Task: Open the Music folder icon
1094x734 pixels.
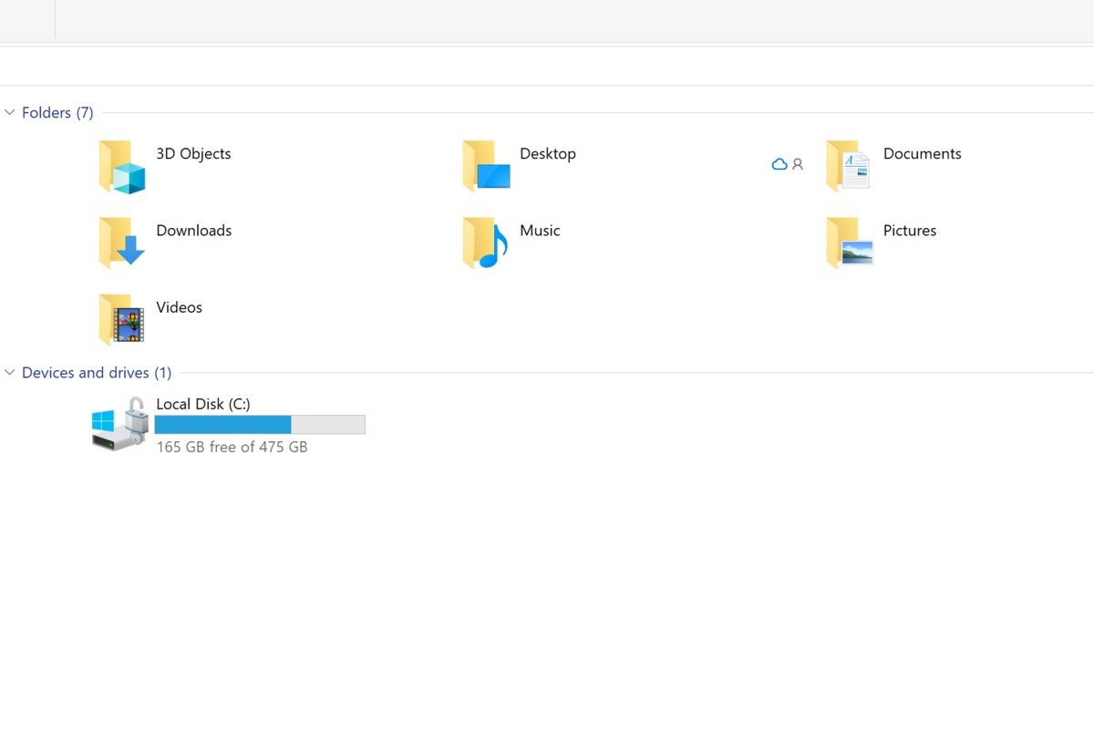Action: 485,243
